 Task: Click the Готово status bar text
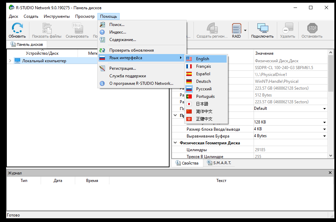pyautogui.click(x=13, y=215)
